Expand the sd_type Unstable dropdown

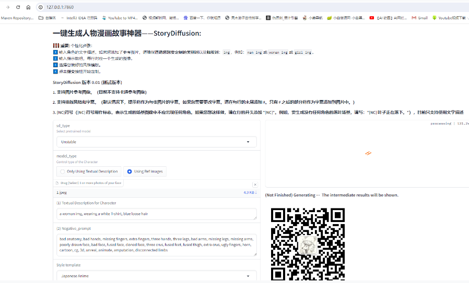(x=156, y=142)
